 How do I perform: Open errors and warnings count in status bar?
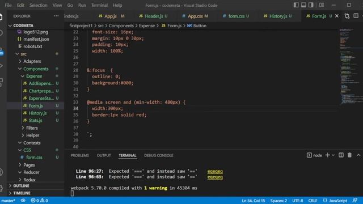pyautogui.click(x=39, y=201)
